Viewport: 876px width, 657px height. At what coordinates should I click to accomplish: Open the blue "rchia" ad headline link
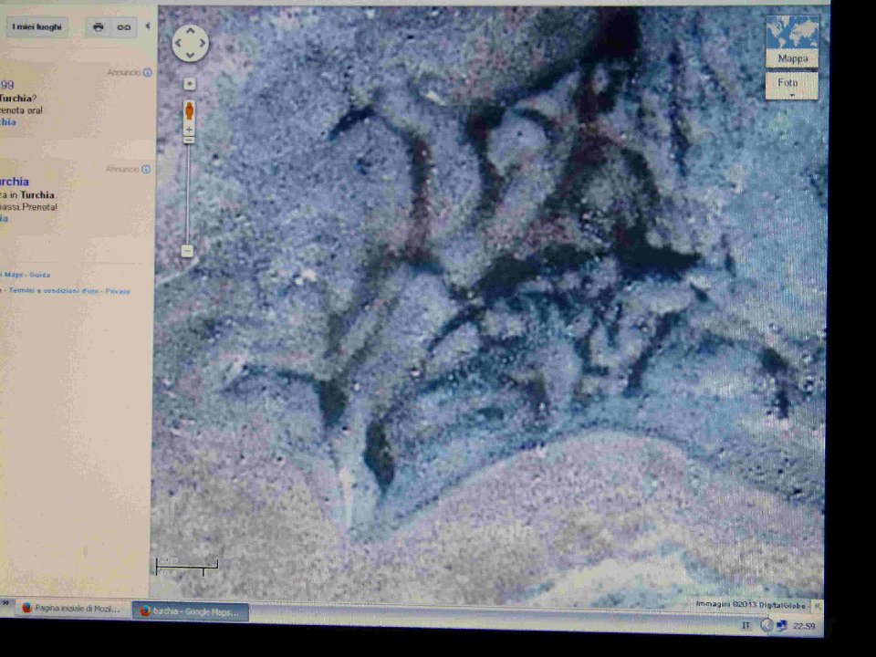point(14,182)
